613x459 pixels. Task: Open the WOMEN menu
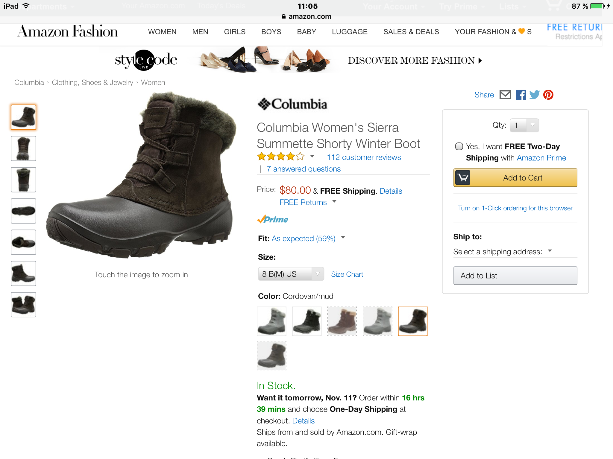tap(162, 32)
